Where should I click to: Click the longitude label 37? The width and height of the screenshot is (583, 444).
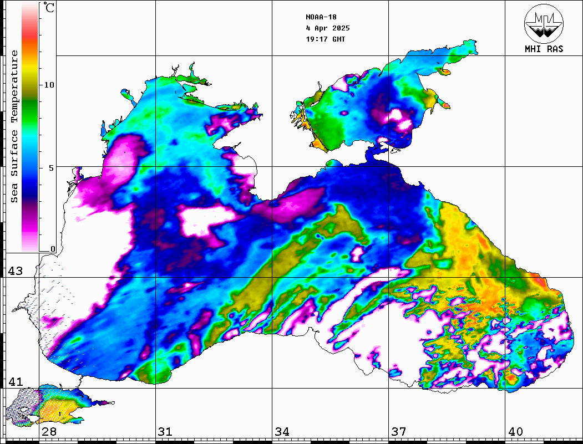point(399,432)
